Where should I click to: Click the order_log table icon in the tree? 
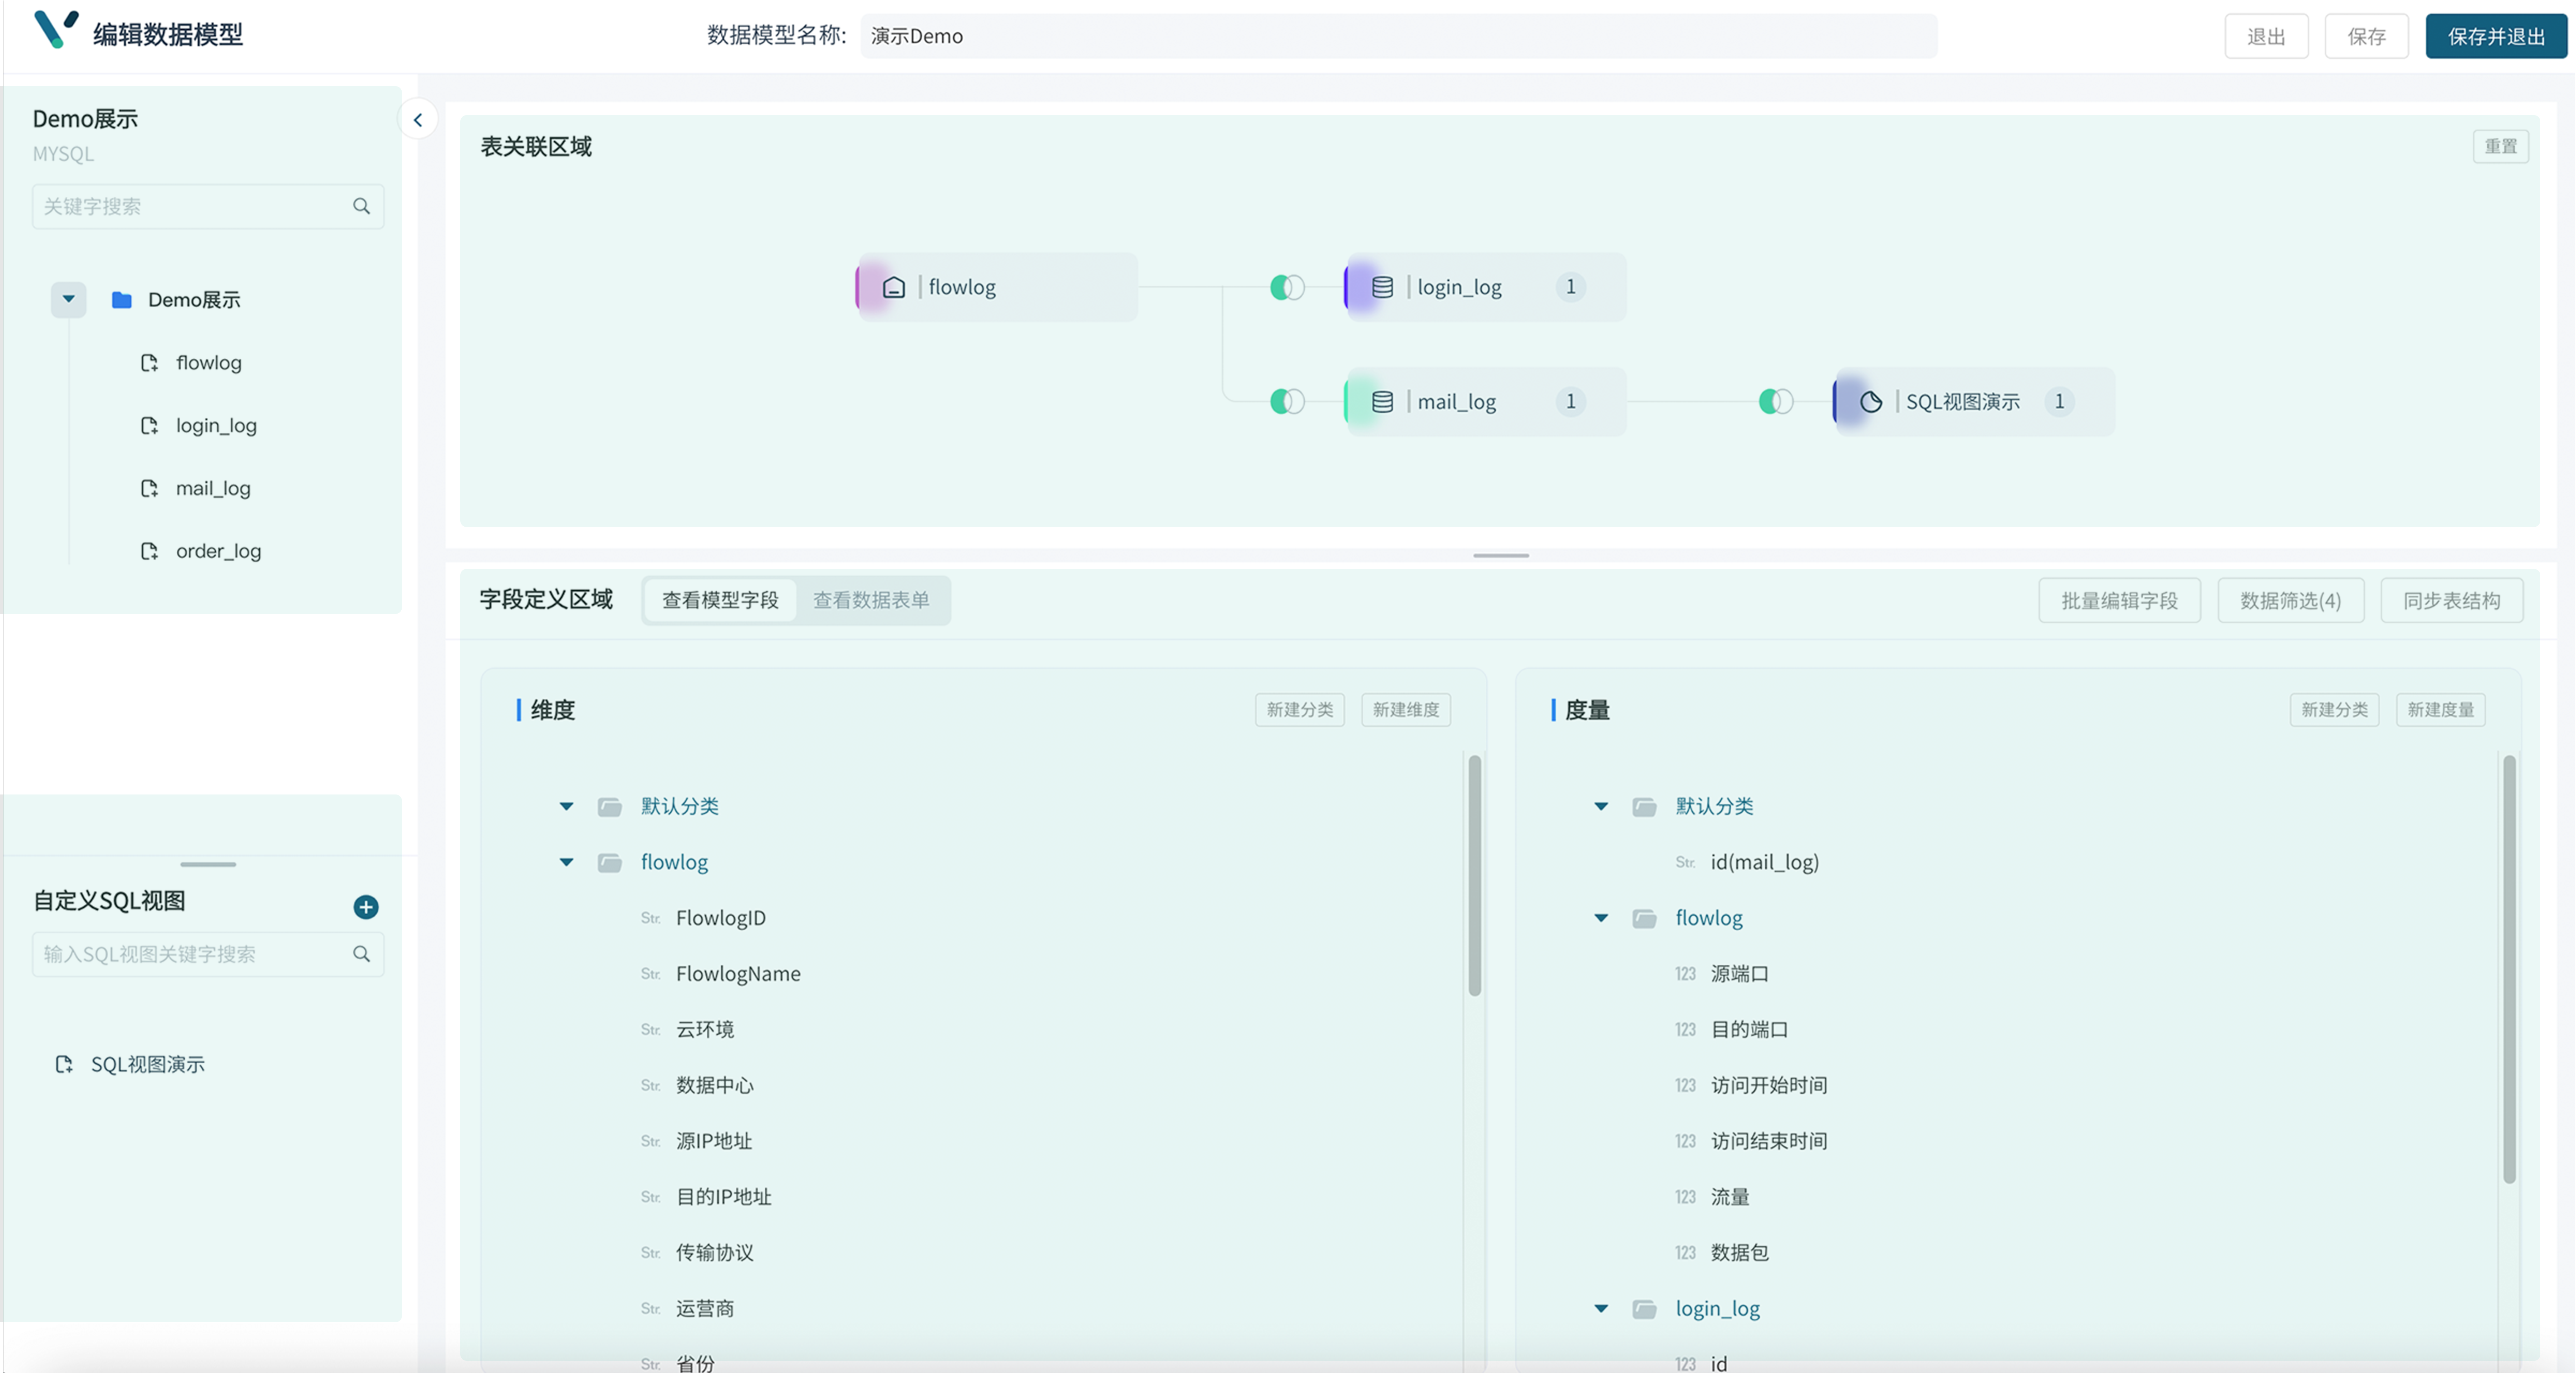tap(149, 551)
